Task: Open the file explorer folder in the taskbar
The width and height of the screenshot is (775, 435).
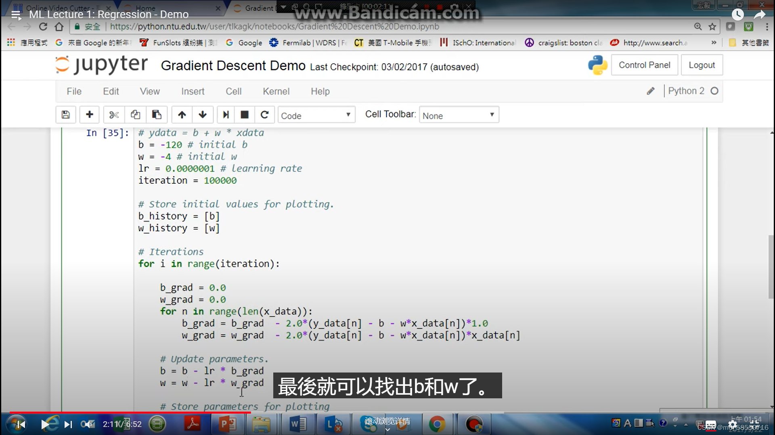Action: coord(261,424)
